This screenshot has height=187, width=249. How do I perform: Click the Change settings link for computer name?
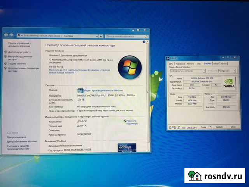point(131,122)
